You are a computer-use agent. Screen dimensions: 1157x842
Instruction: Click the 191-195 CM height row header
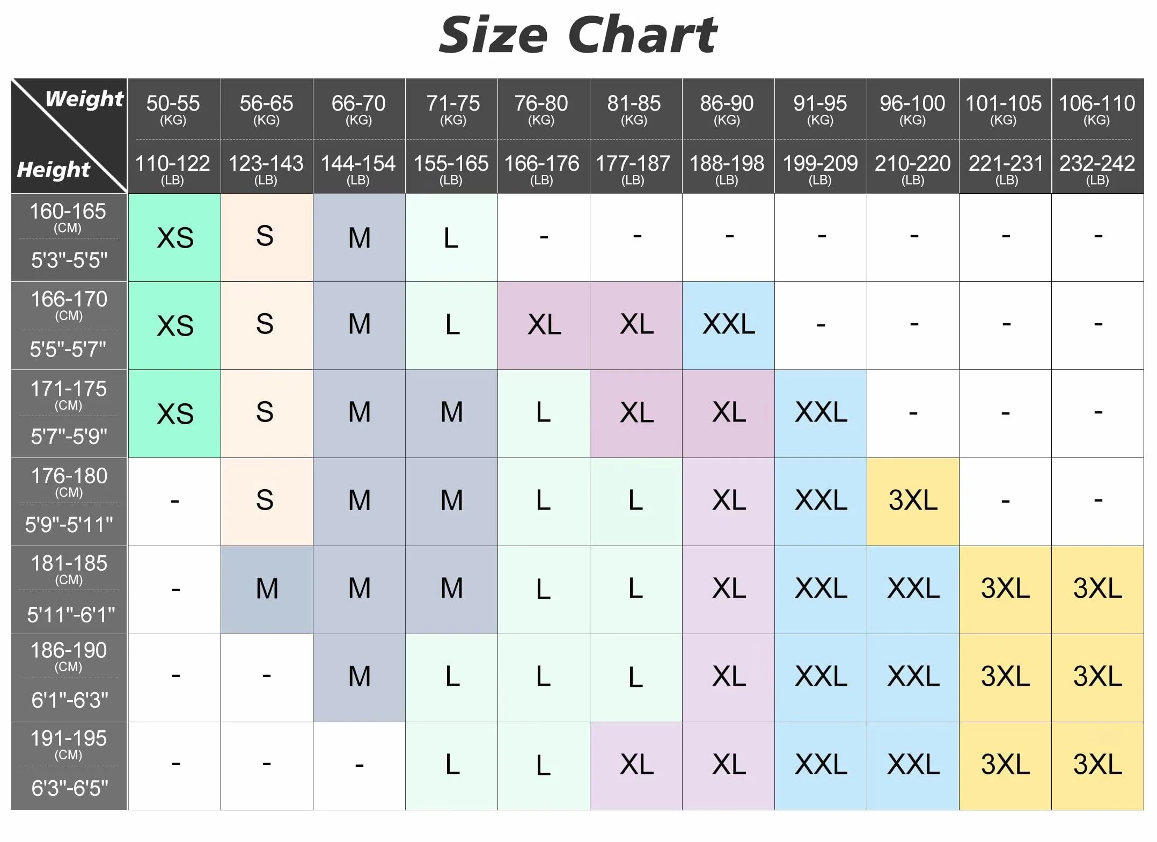click(69, 766)
